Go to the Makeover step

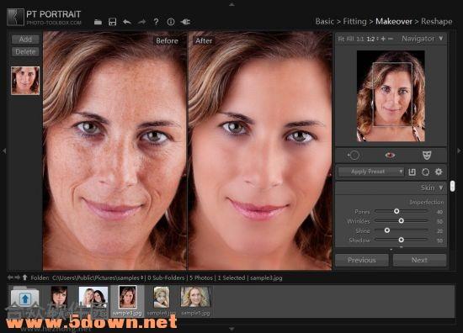[x=394, y=22]
